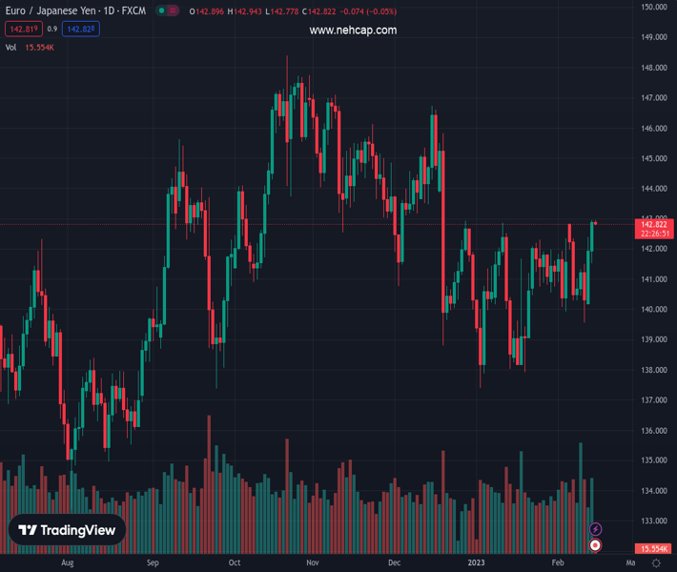Click the 148.000 level on the price scale
This screenshot has width=677, height=572.
[653, 69]
